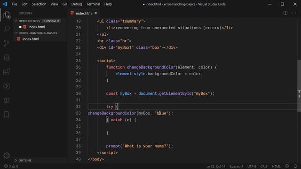Open the editor more actions ellipsis

coord(294,13)
